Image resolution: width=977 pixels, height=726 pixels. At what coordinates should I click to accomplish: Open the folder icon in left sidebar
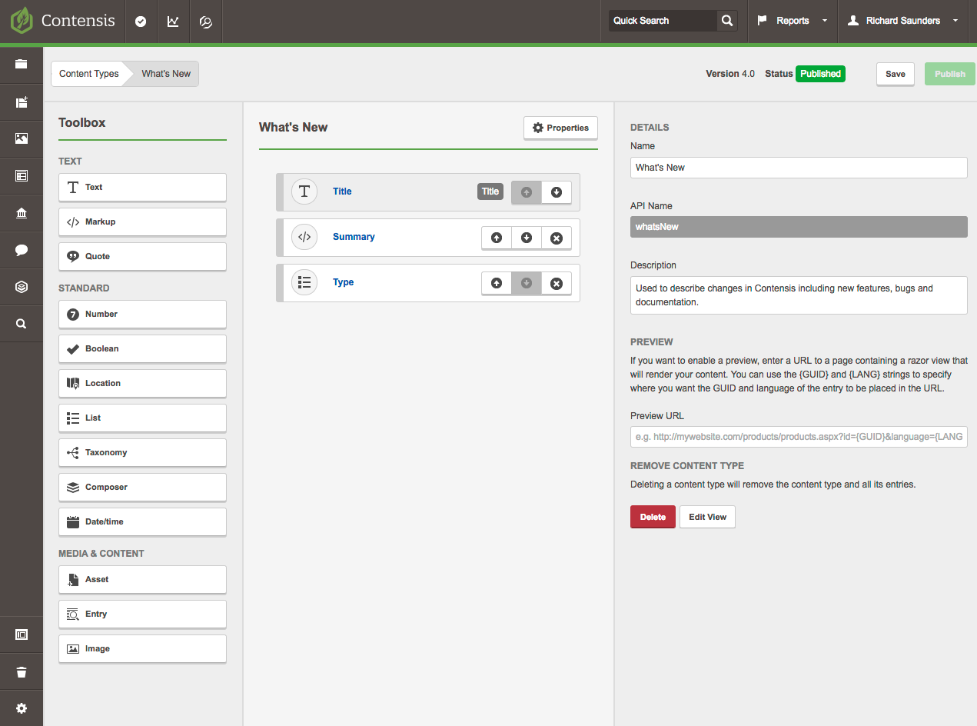click(22, 64)
